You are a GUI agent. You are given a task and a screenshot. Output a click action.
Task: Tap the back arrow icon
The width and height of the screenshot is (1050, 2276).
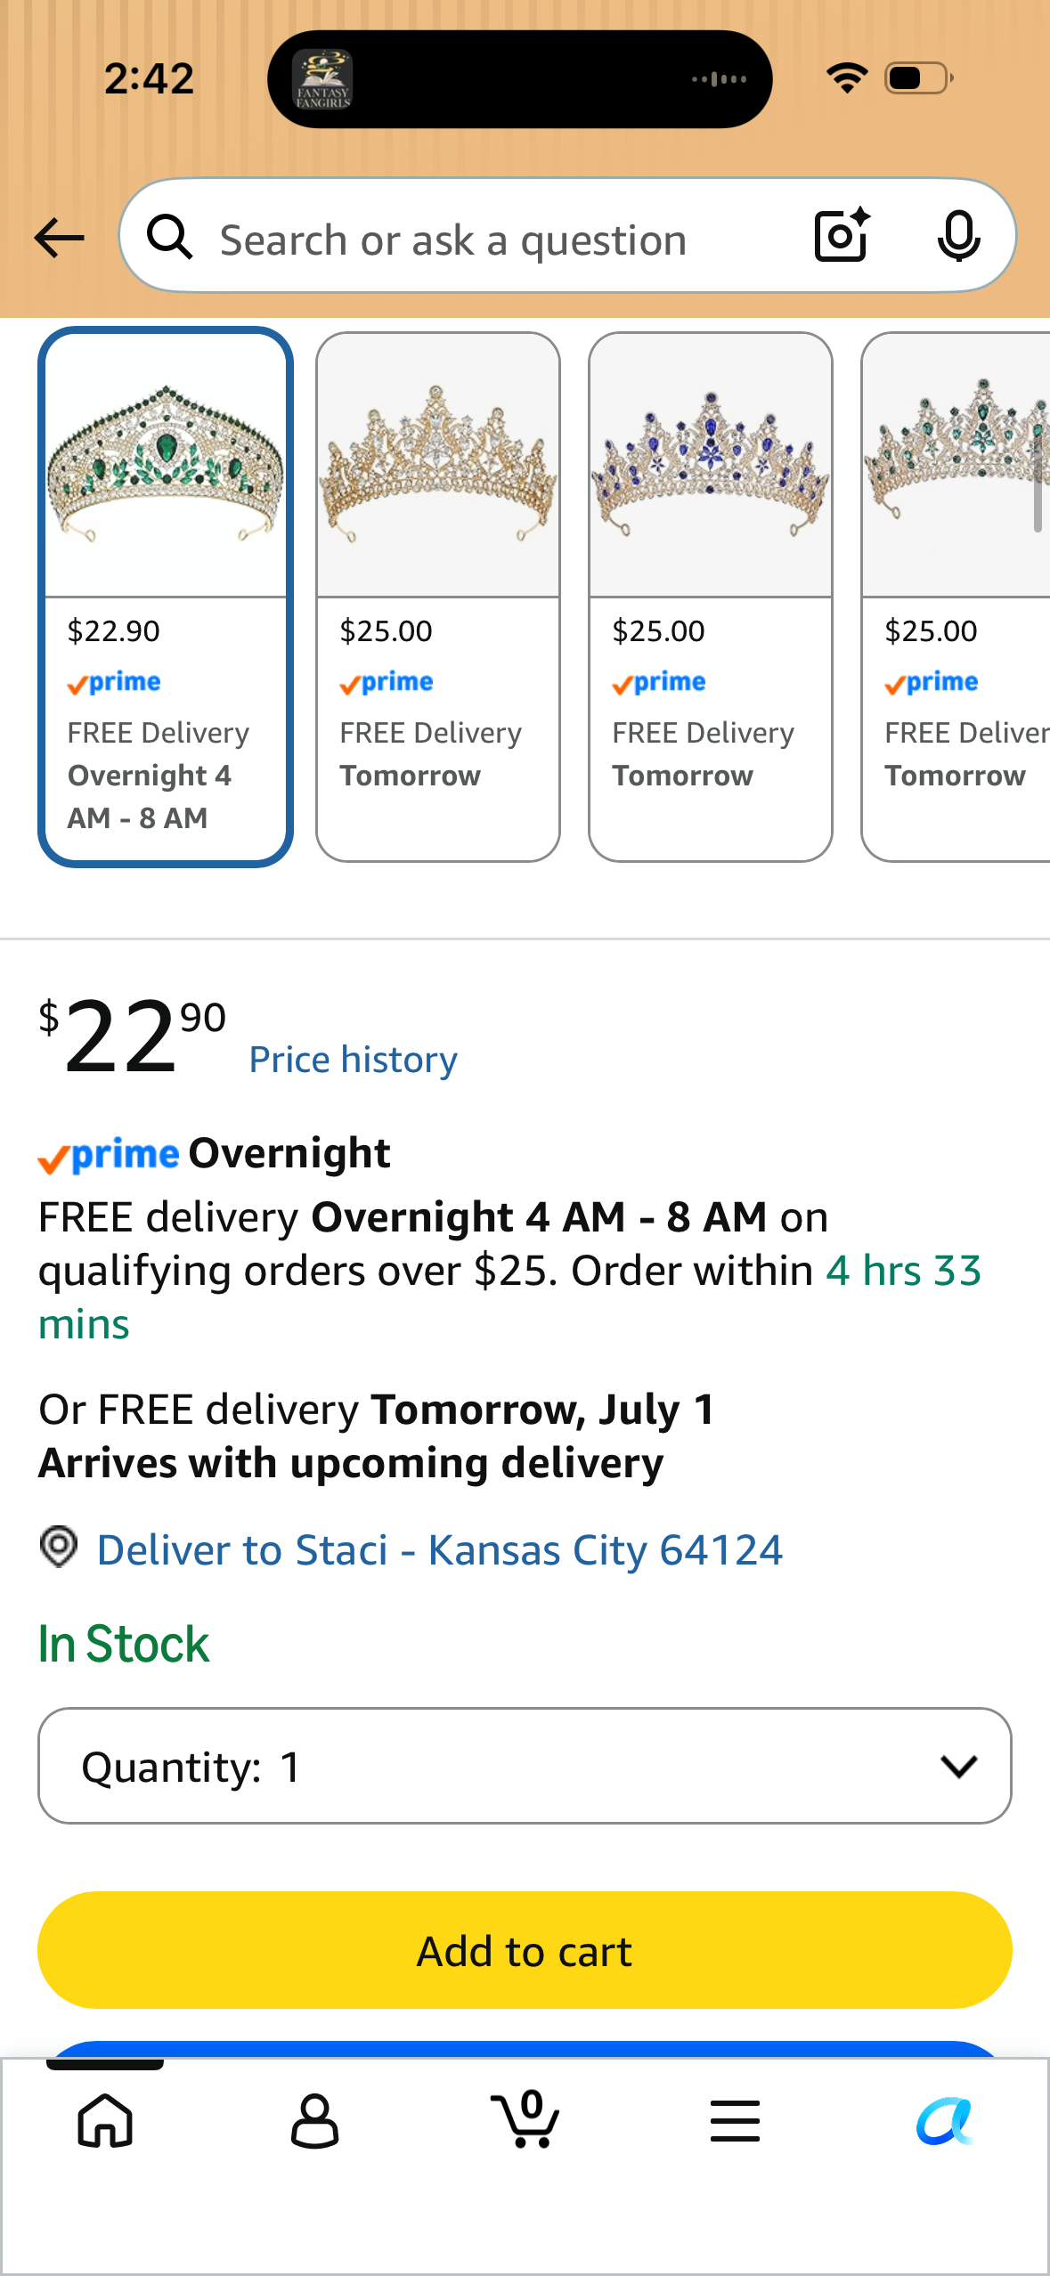pyautogui.click(x=59, y=238)
